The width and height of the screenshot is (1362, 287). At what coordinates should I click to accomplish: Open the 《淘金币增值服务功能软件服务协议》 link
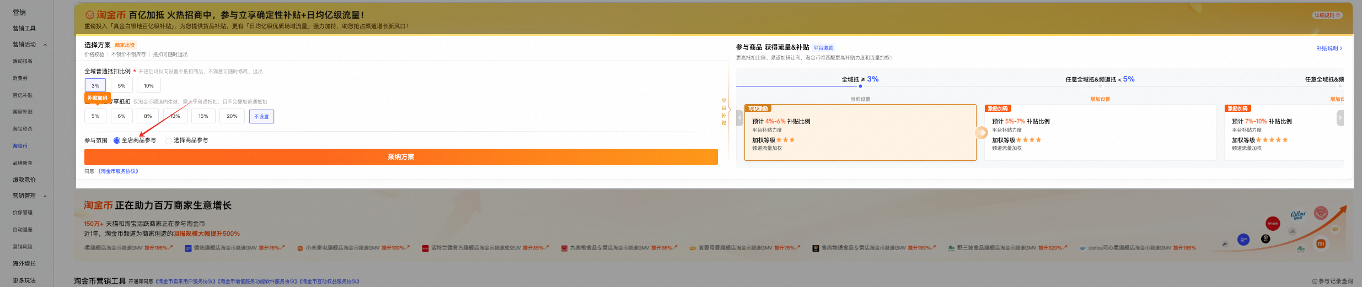(x=258, y=281)
